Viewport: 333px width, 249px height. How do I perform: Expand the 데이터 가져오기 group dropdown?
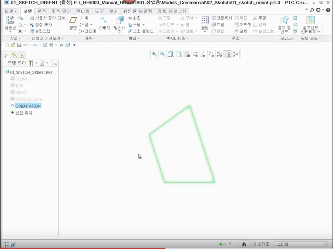(48, 38)
